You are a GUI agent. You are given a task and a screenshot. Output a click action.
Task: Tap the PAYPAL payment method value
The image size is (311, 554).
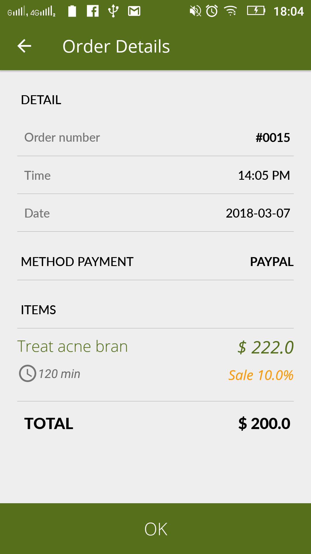[272, 262]
